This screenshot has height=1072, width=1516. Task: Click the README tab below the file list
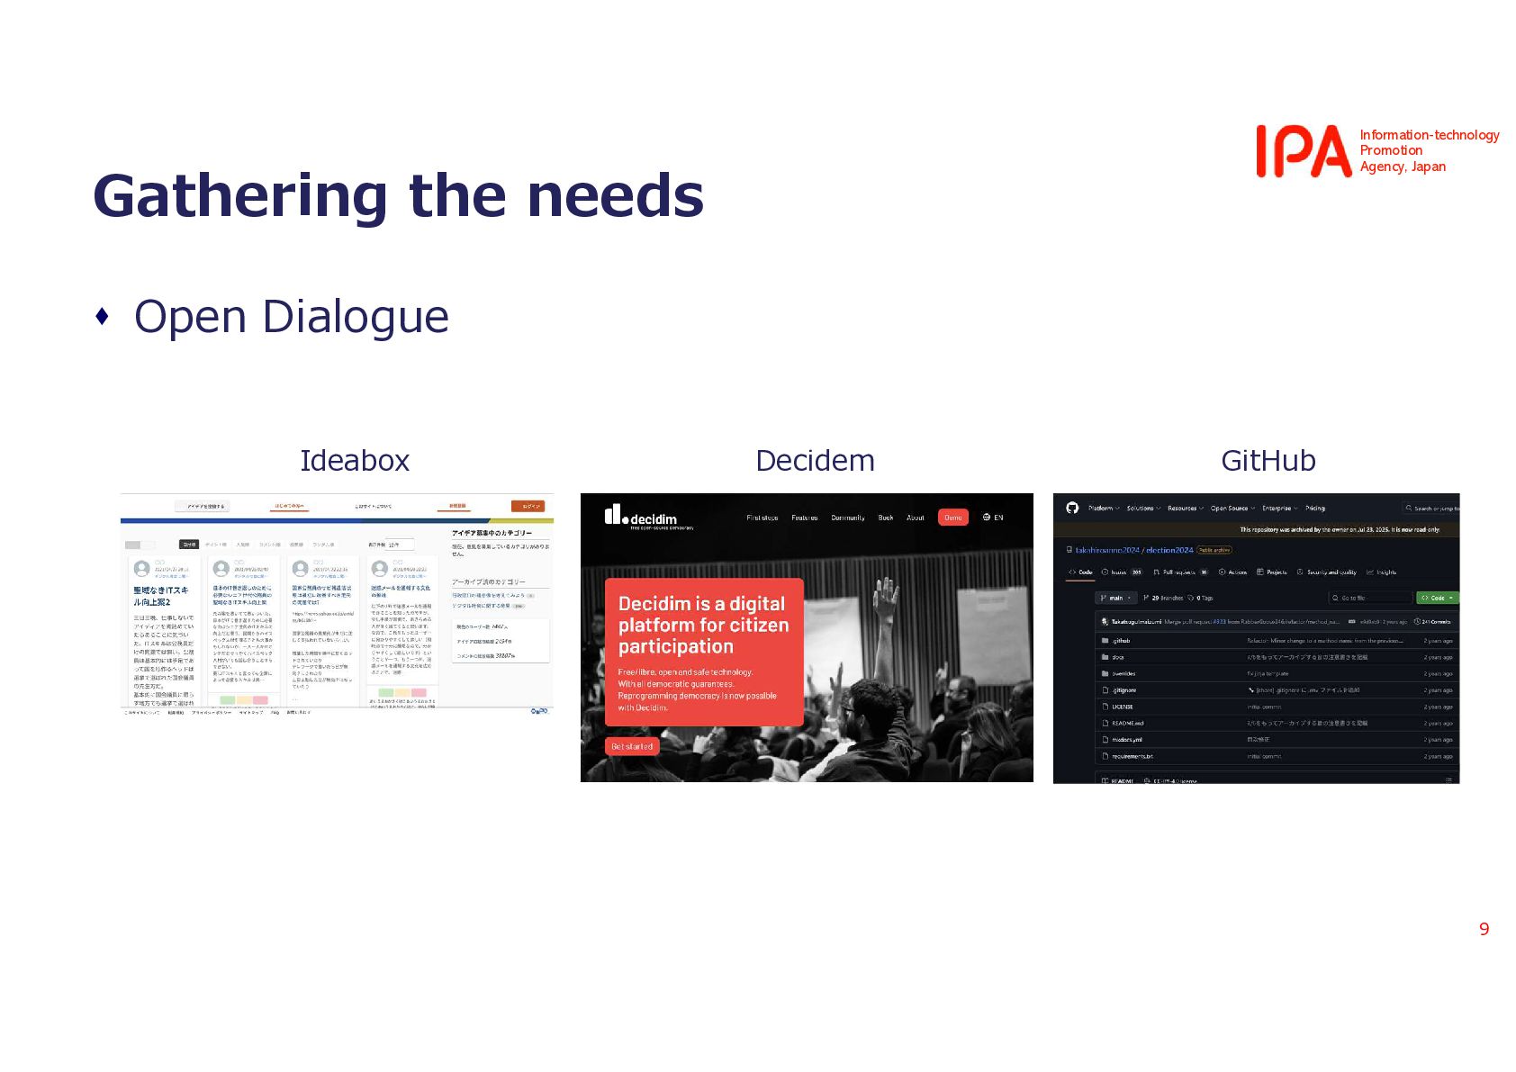coord(1117,780)
